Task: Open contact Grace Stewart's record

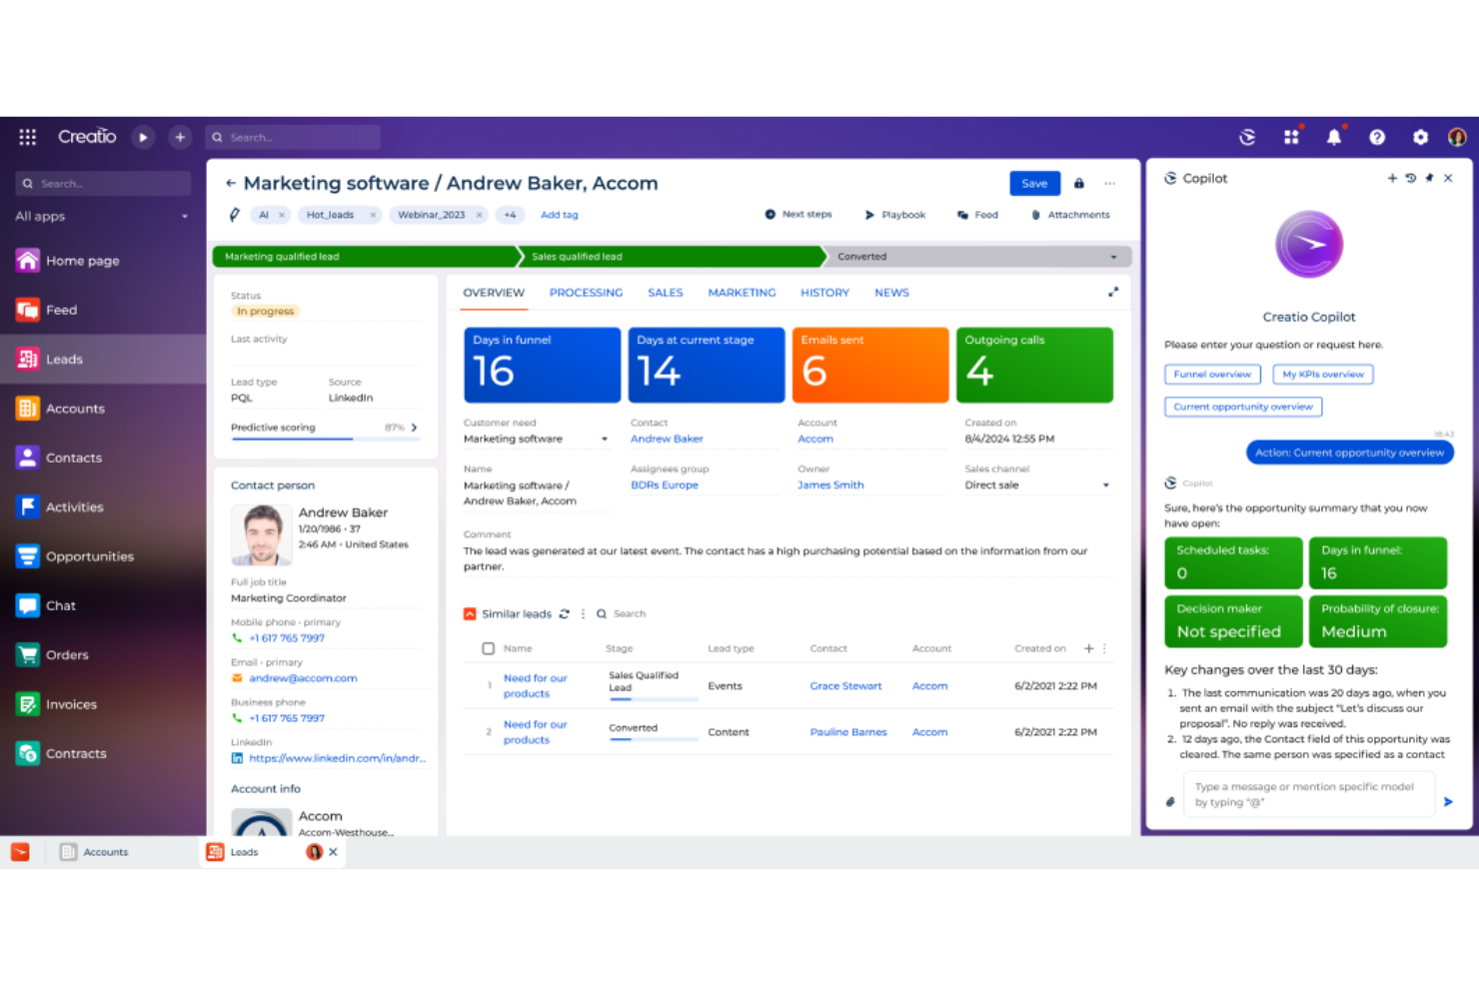Action: [845, 685]
